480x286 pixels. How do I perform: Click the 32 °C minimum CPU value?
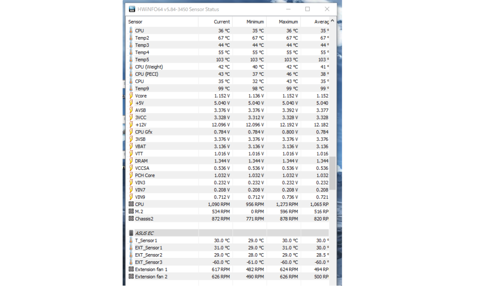258,81
